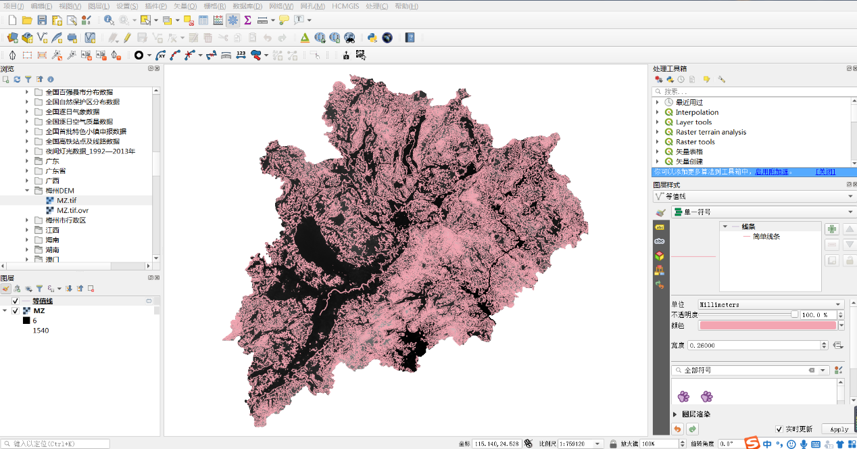Click the filter legend funnel icon in Layers panel
This screenshot has height=449, width=857.
pyautogui.click(x=39, y=289)
